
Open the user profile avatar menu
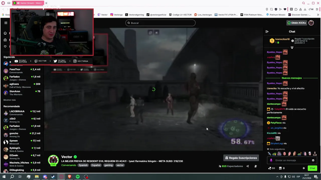[x=311, y=23]
